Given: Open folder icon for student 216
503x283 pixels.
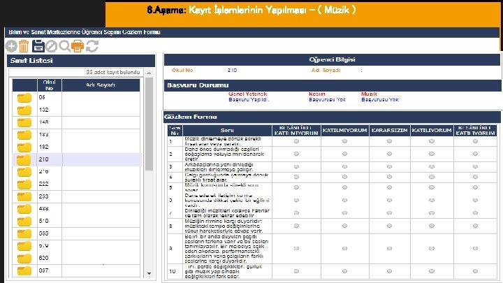Looking at the screenshot, I should [x=24, y=172].
